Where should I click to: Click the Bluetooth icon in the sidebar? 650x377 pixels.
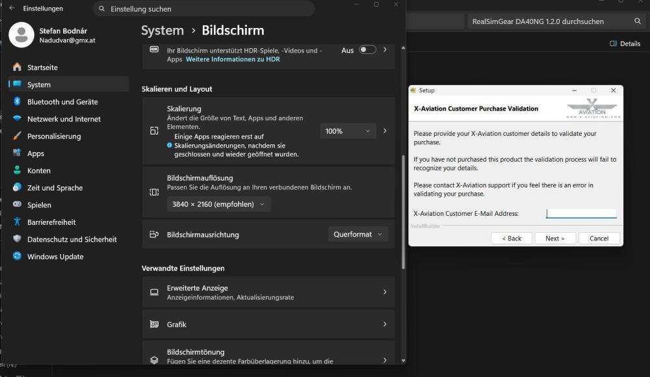(x=17, y=101)
